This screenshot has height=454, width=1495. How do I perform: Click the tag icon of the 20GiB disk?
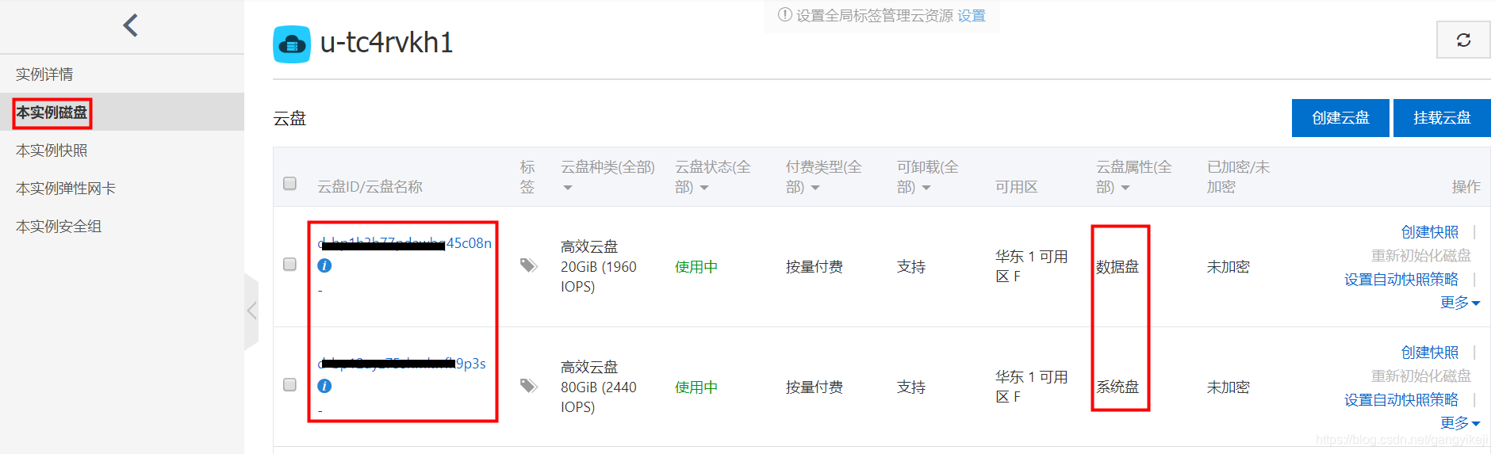528,265
